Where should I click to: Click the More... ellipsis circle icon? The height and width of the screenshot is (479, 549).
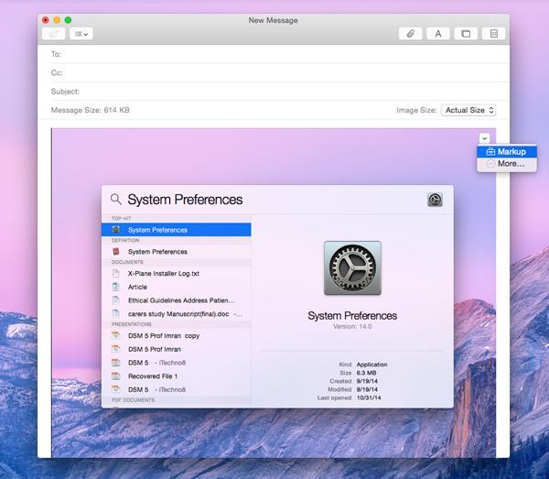[x=490, y=164]
